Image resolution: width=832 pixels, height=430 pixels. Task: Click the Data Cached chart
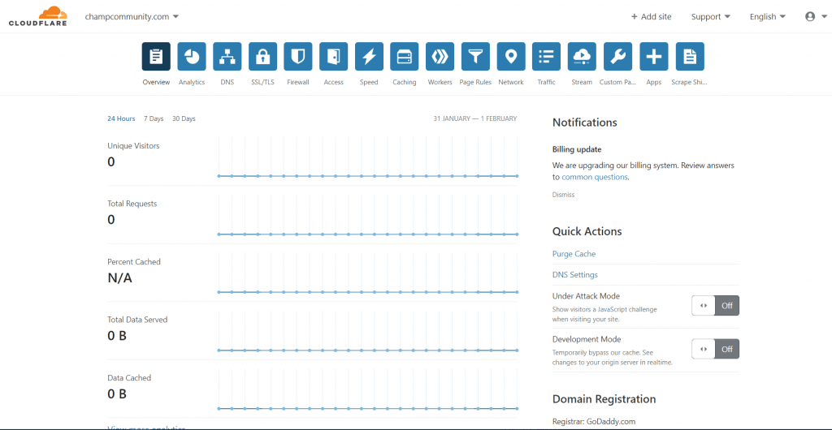pyautogui.click(x=368, y=390)
